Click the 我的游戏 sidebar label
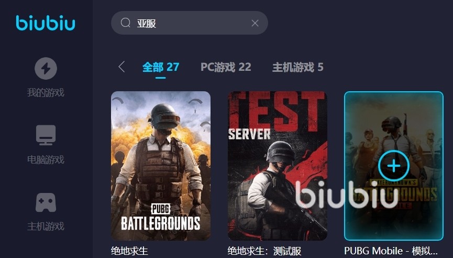453x258 pixels. pos(46,93)
